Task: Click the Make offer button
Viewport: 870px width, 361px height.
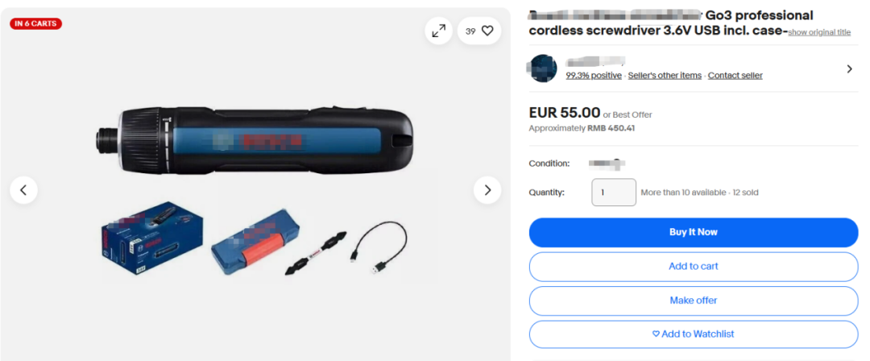Action: (694, 301)
